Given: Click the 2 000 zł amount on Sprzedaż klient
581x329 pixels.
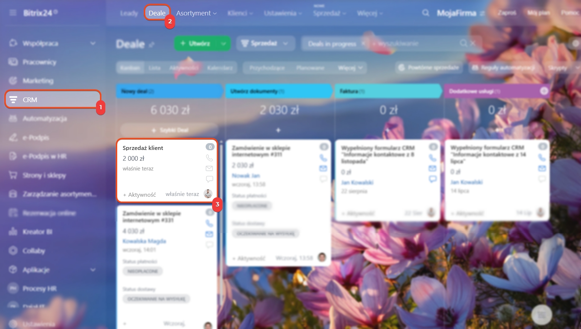Looking at the screenshot, I should tap(133, 158).
